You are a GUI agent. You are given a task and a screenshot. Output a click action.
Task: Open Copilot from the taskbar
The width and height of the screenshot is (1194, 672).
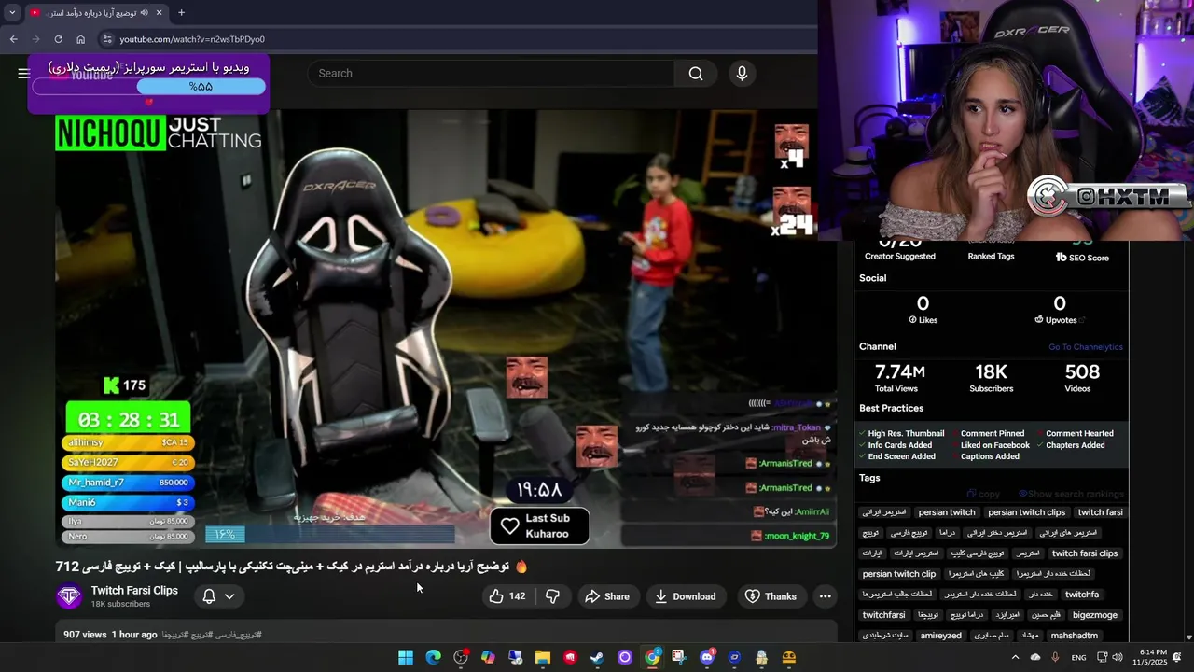[x=488, y=657]
